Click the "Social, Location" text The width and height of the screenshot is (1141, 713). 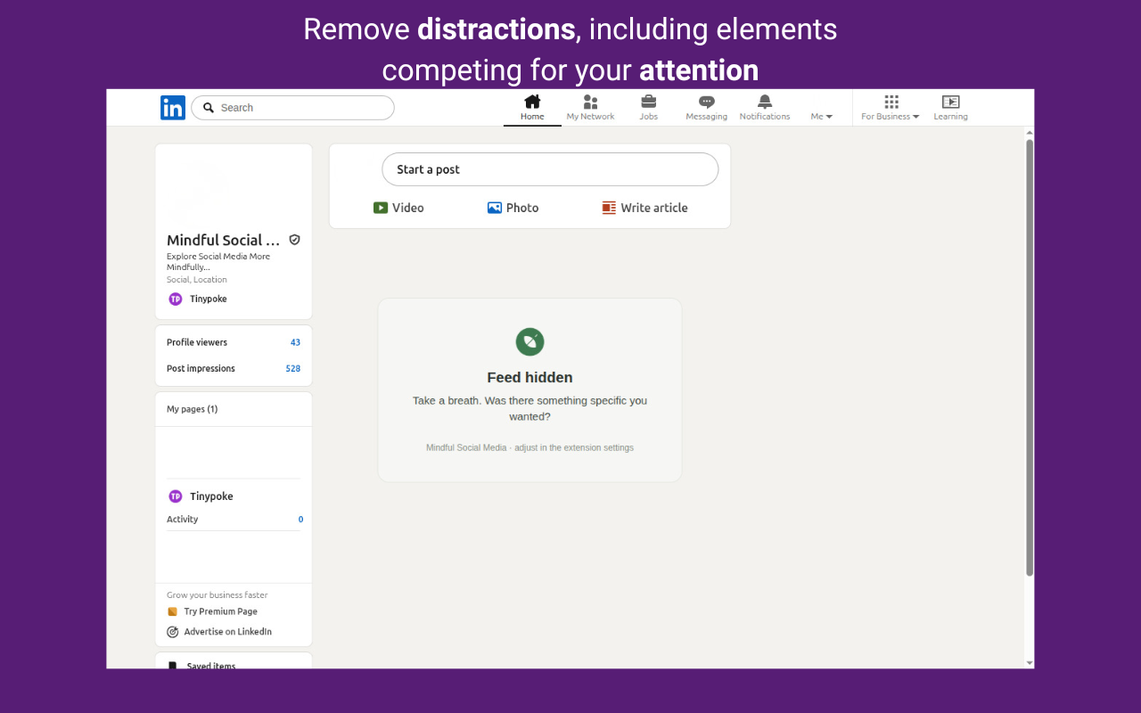pyautogui.click(x=197, y=280)
